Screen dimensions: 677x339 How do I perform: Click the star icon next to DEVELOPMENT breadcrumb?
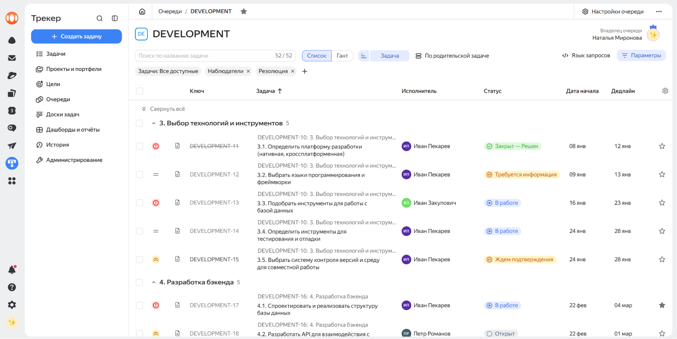[244, 11]
